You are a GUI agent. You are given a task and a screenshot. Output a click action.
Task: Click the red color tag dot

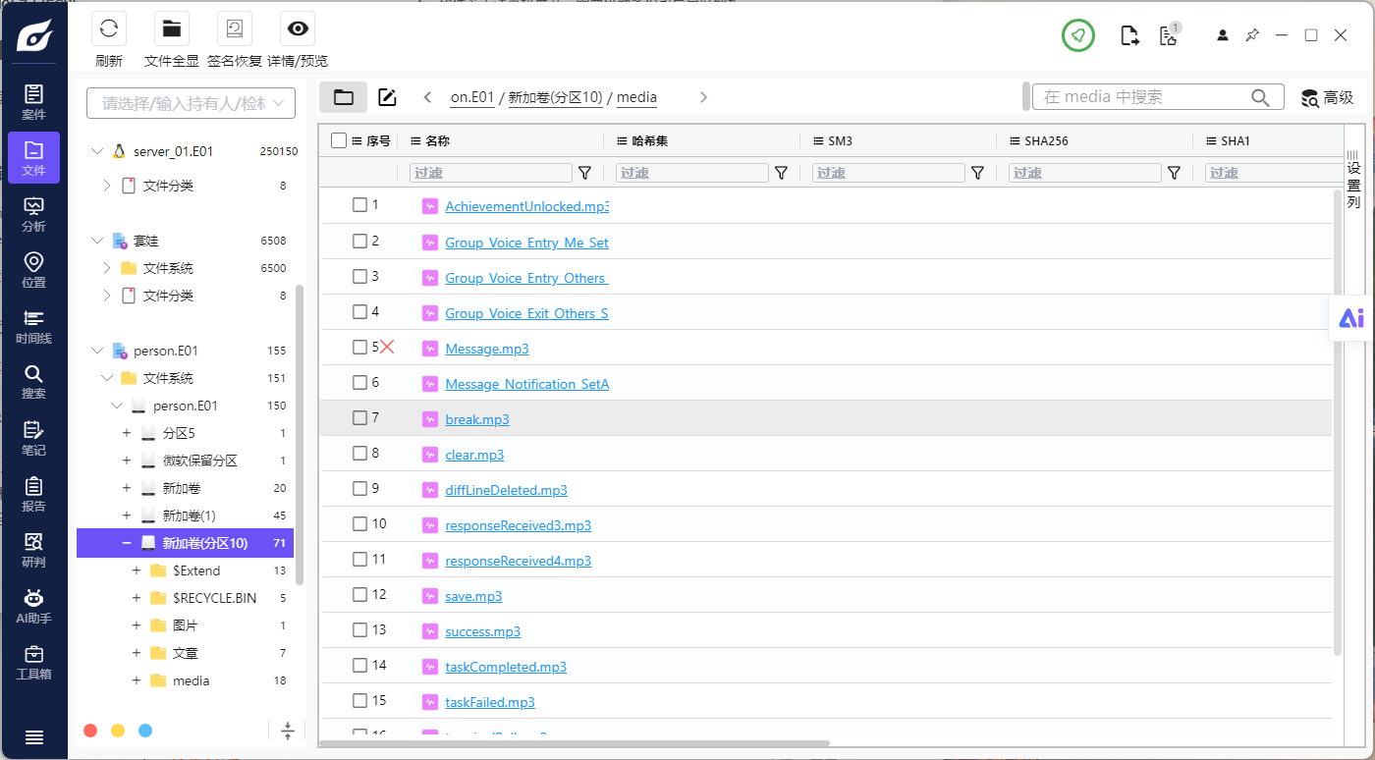tap(90, 731)
